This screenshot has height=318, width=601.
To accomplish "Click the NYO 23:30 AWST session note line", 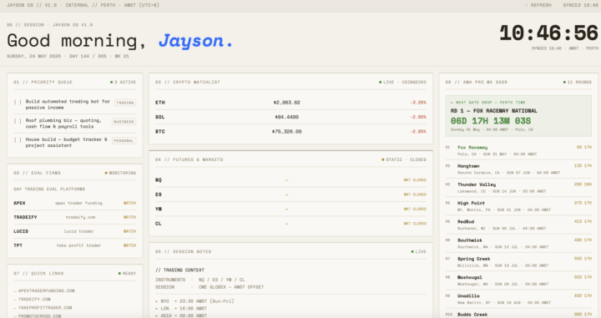I will point(194,301).
